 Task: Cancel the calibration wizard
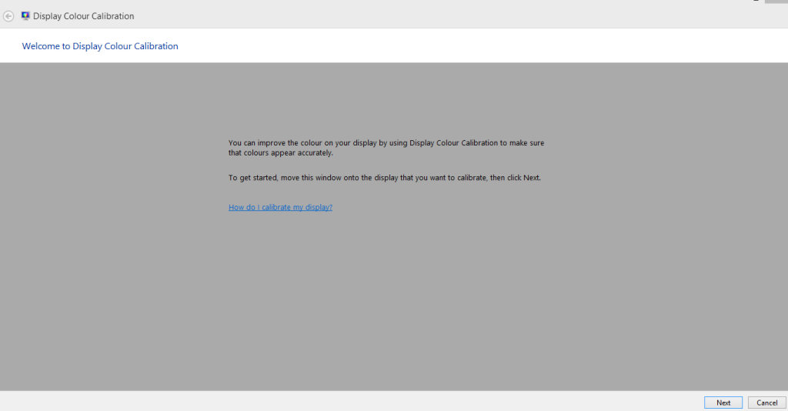pos(767,403)
